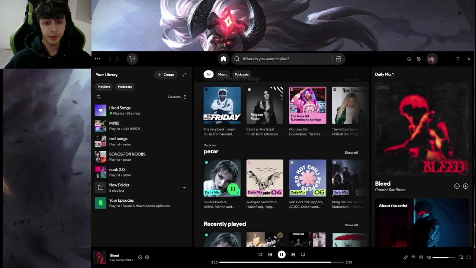Click the Bleed album art in Now Playing panel
This screenshot has height=268, width=476.
(x=422, y=129)
